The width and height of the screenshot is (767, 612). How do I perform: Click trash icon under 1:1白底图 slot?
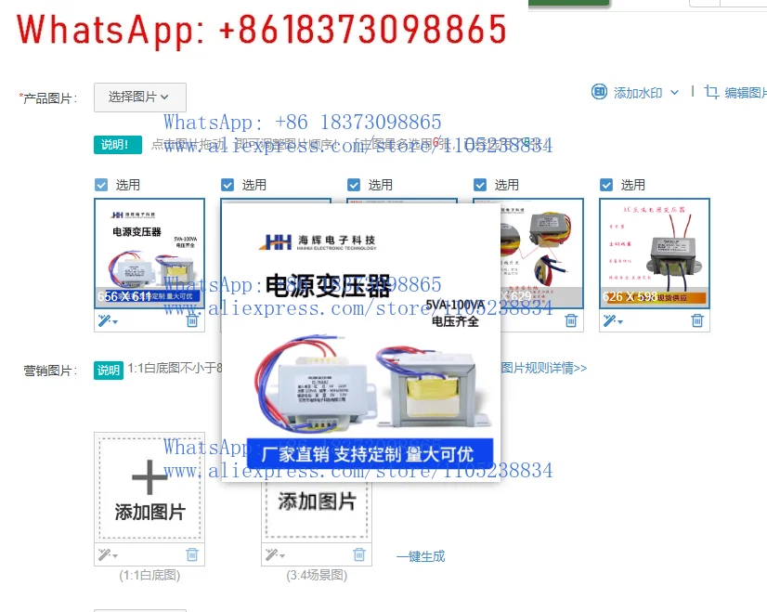(192, 554)
